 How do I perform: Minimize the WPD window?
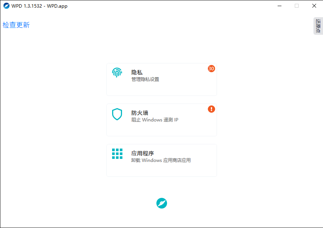point(279,6)
